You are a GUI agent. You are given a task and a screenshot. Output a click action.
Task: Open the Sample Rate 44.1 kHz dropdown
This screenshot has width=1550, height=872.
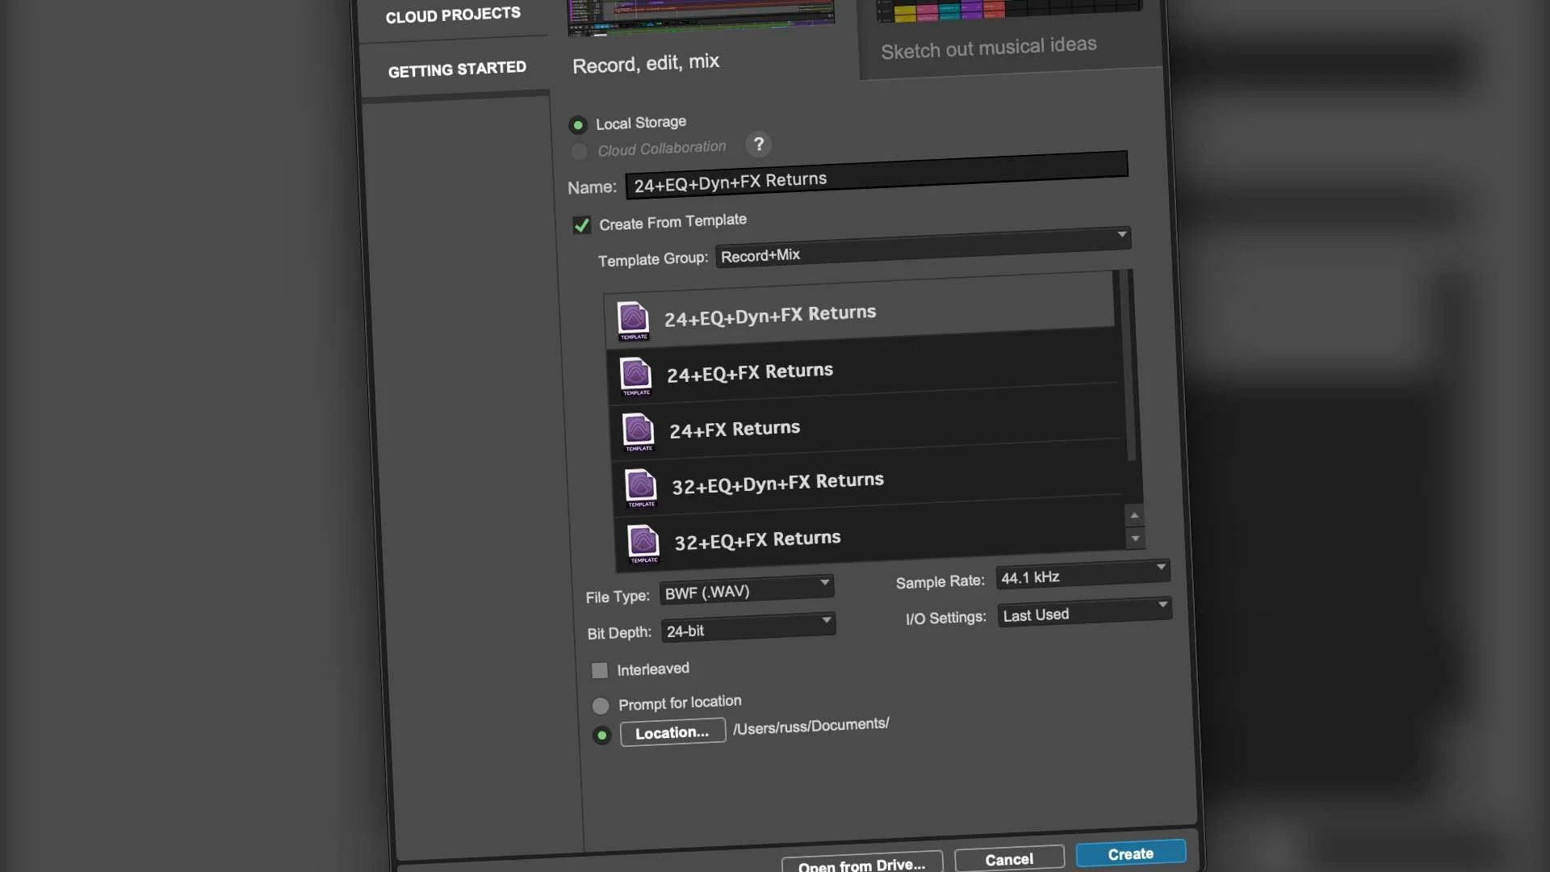1082,573
